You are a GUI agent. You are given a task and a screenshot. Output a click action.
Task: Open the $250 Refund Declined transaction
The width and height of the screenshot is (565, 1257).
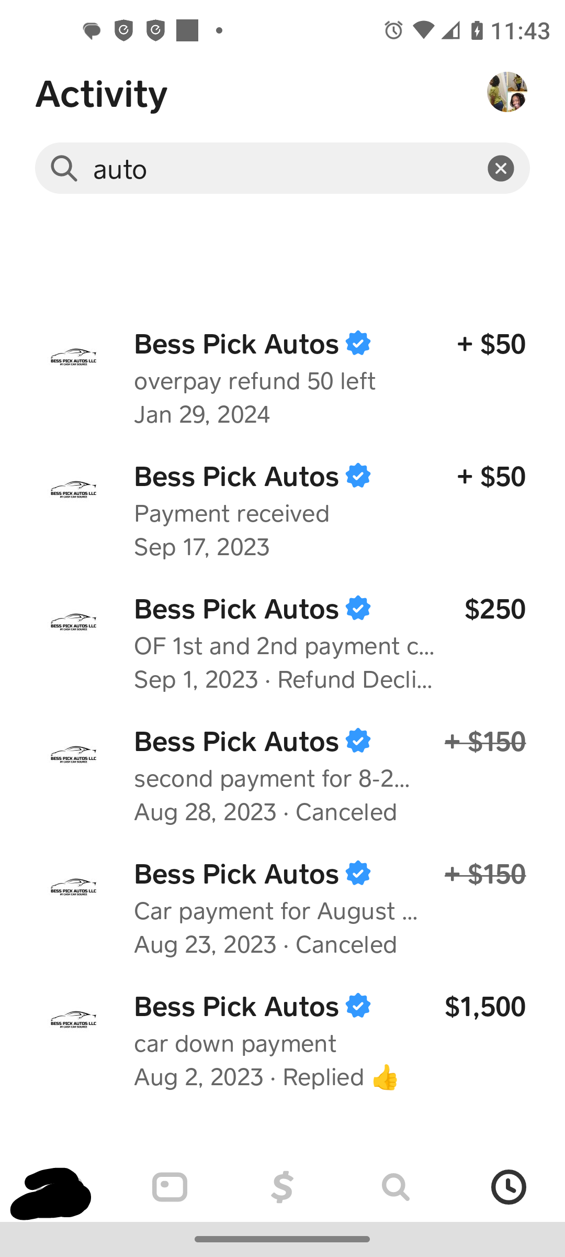coord(282,644)
